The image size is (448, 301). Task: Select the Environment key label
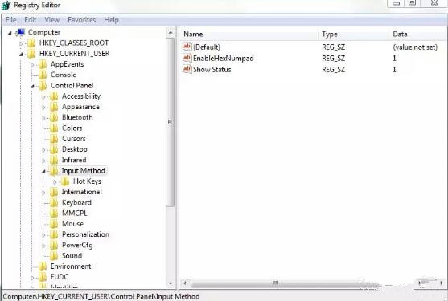tap(71, 266)
